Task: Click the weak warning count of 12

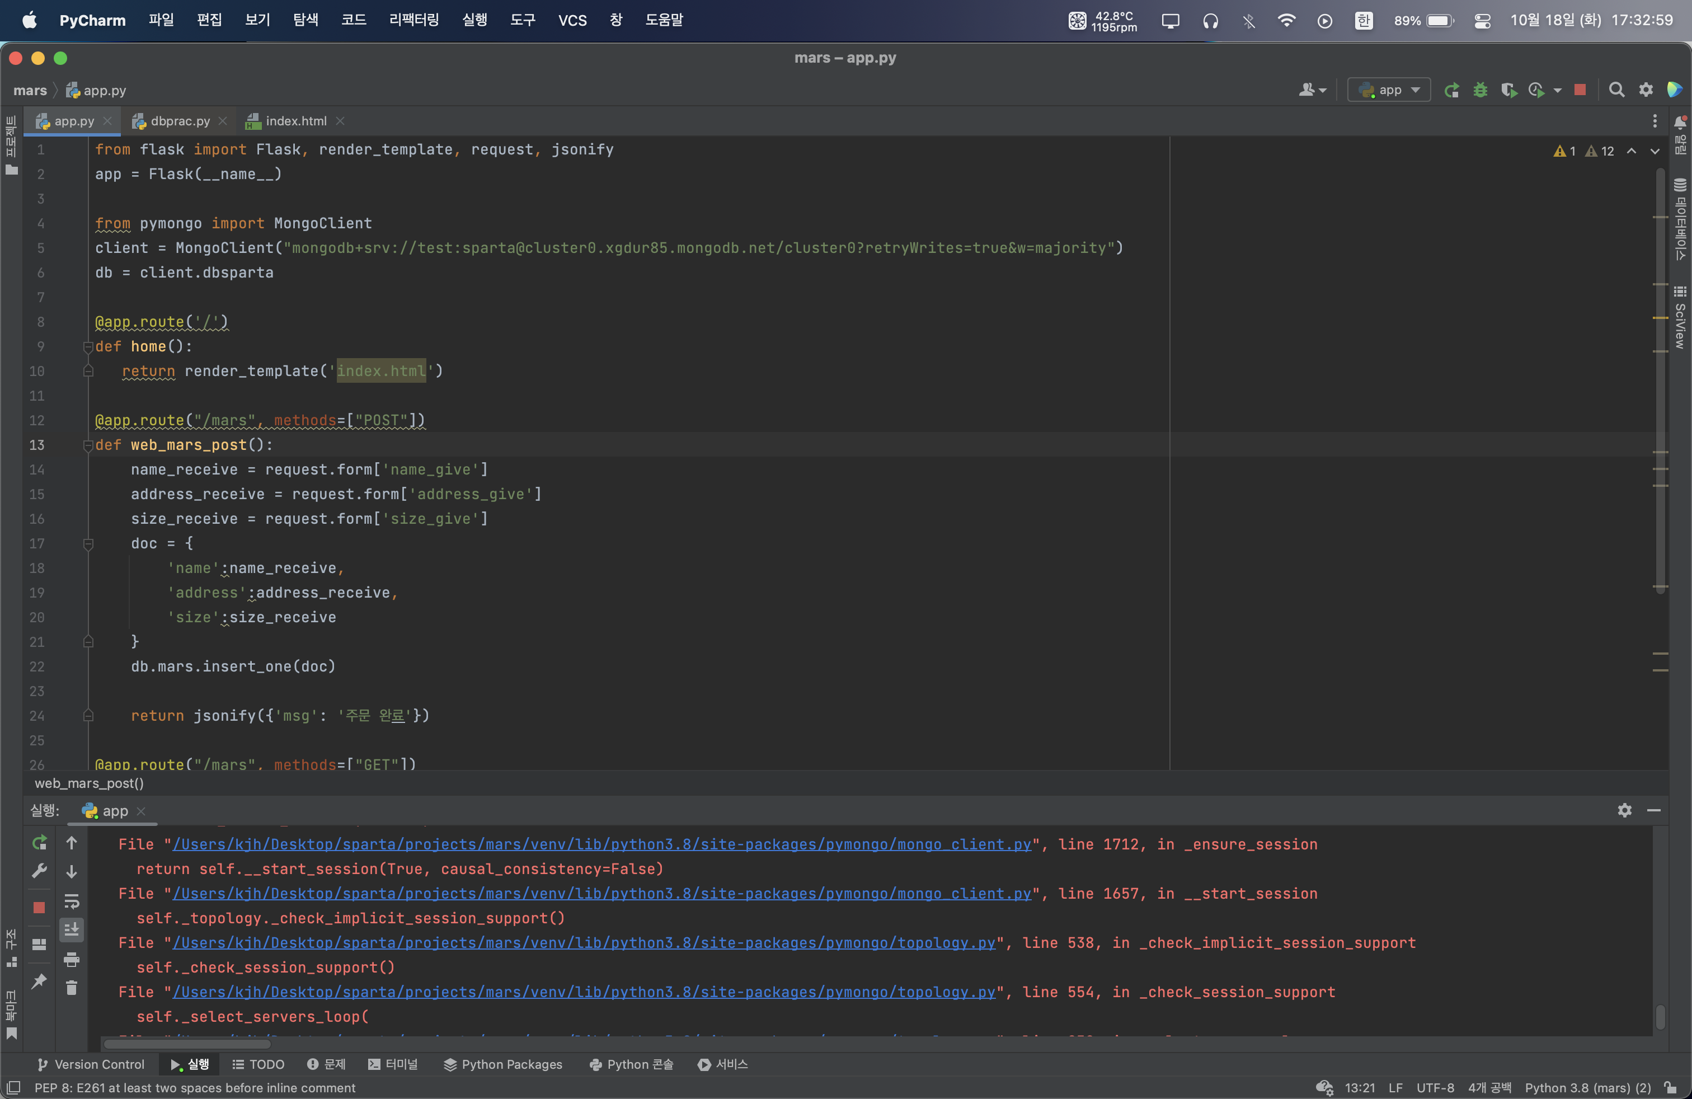Action: point(1600,152)
